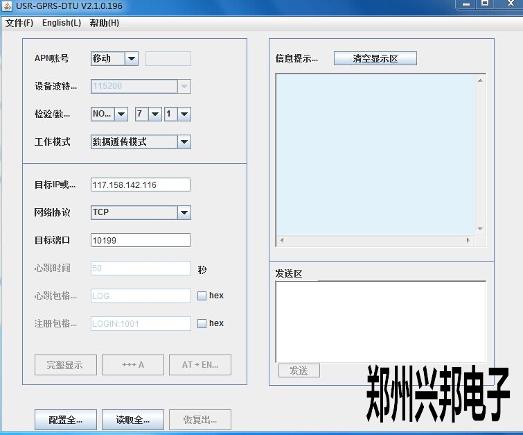This screenshot has width=523, height=435.
Task: Open the parity dropdown showing NO...
Action: [x=121, y=114]
